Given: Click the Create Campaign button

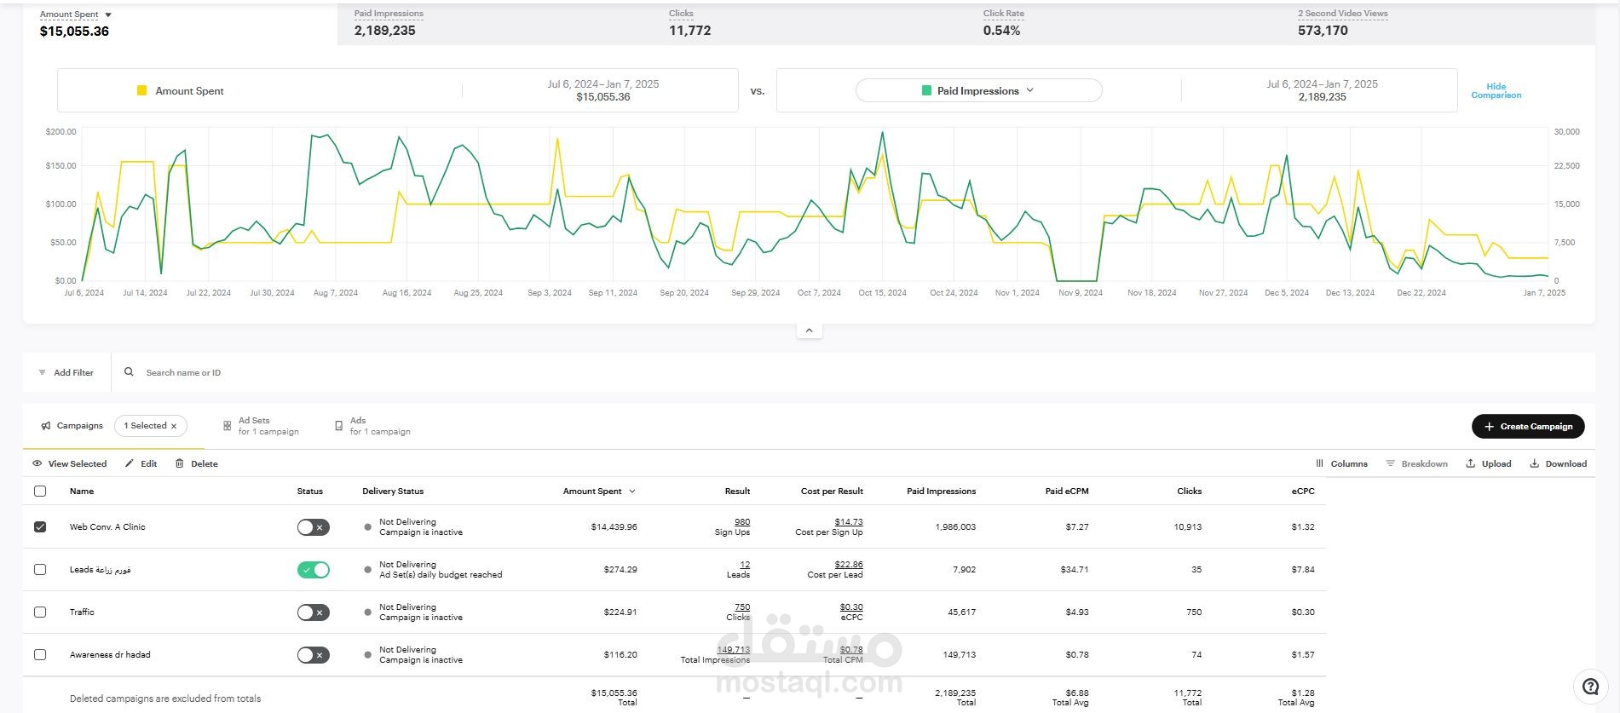Looking at the screenshot, I should click(x=1528, y=426).
